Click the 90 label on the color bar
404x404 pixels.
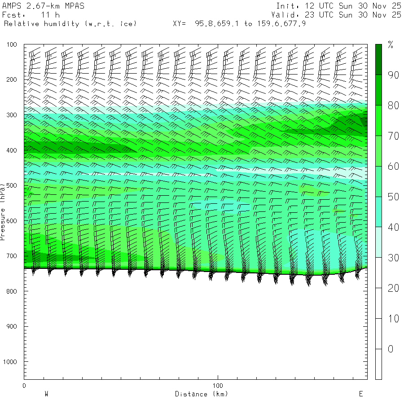point(393,75)
